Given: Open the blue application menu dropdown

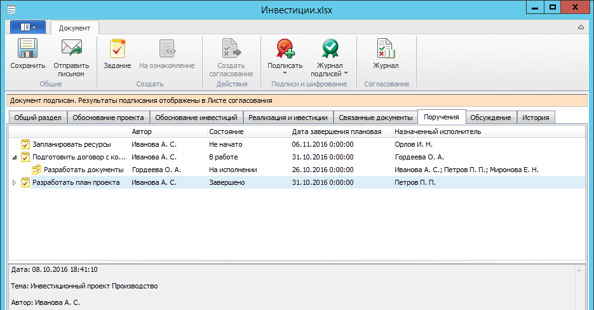Looking at the screenshot, I should click(27, 27).
